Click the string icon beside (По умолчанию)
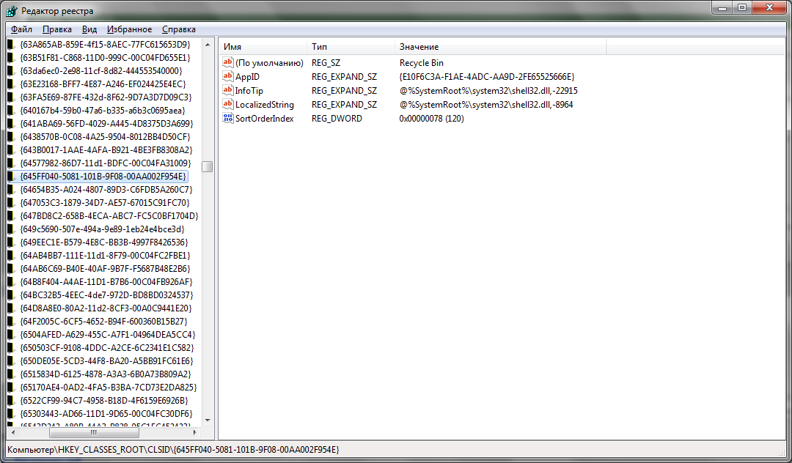This screenshot has height=463, width=792. point(228,62)
